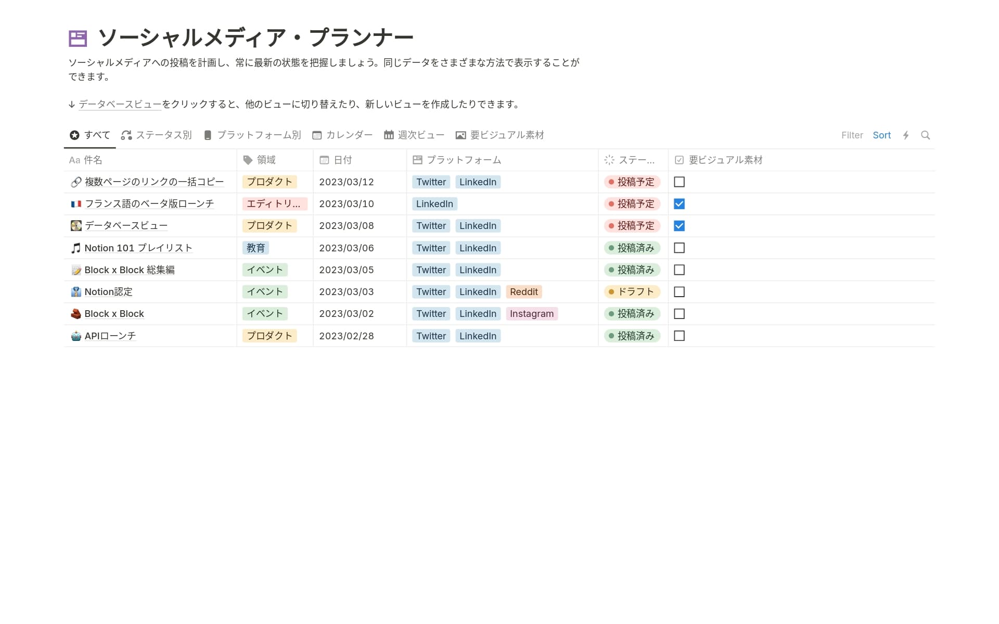The height and width of the screenshot is (624, 999).
Task: Click the 日付 column's date icon
Action: [324, 160]
